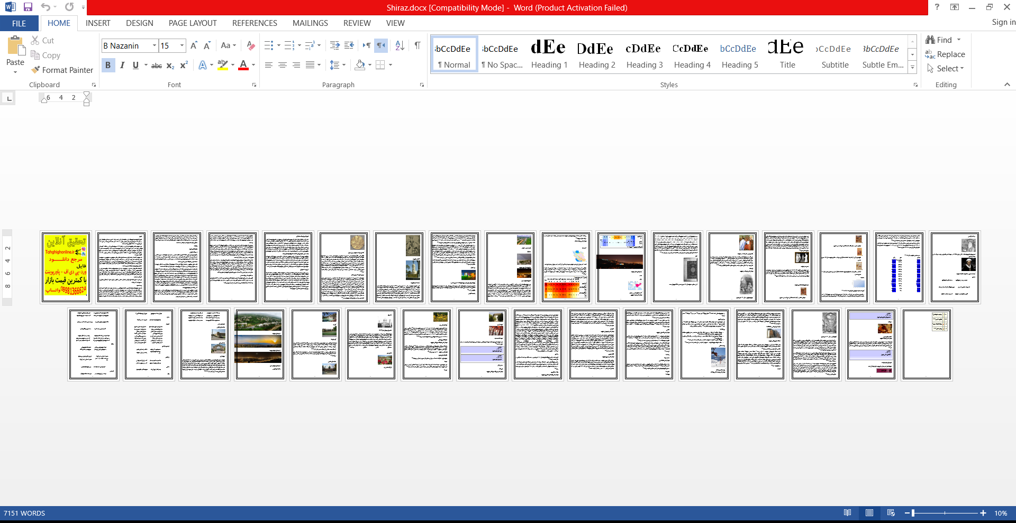This screenshot has width=1016, height=523.
Task: Click Left-to-Right text direction icon
Action: click(x=367, y=45)
